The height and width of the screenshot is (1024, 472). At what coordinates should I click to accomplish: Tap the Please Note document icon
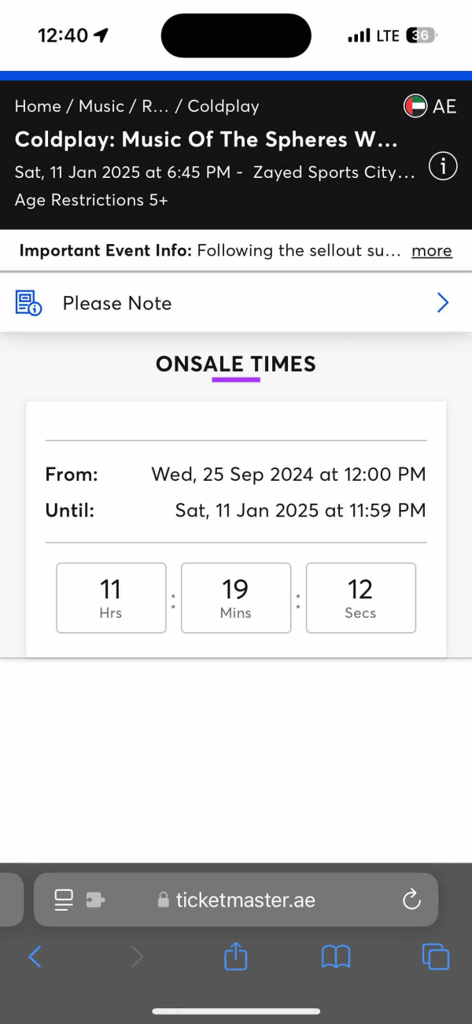pyautogui.click(x=29, y=303)
